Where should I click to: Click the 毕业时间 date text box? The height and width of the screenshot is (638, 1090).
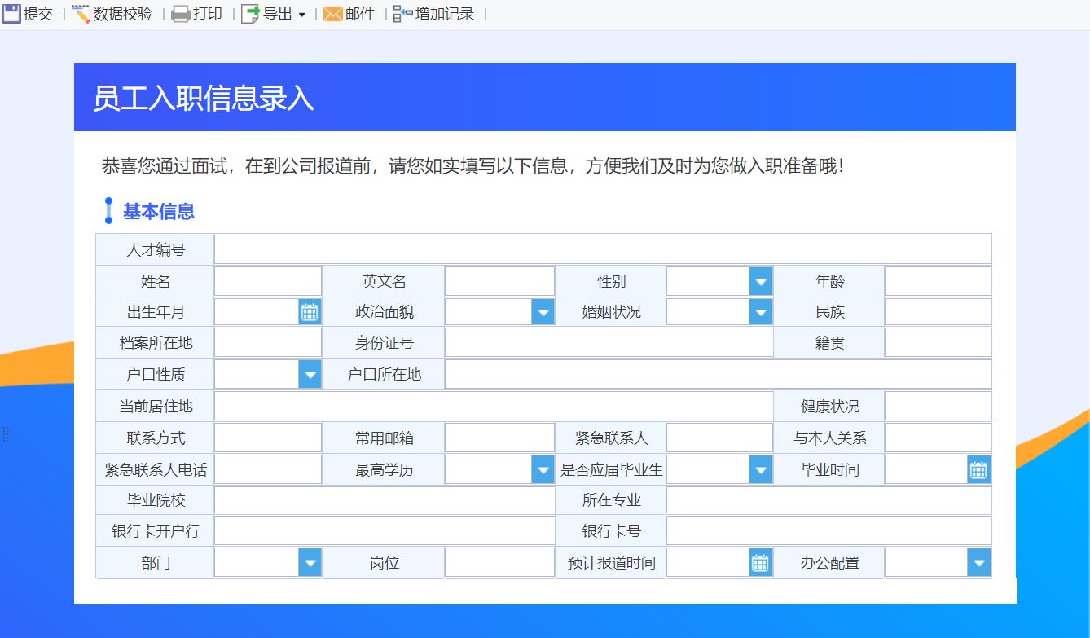926,469
